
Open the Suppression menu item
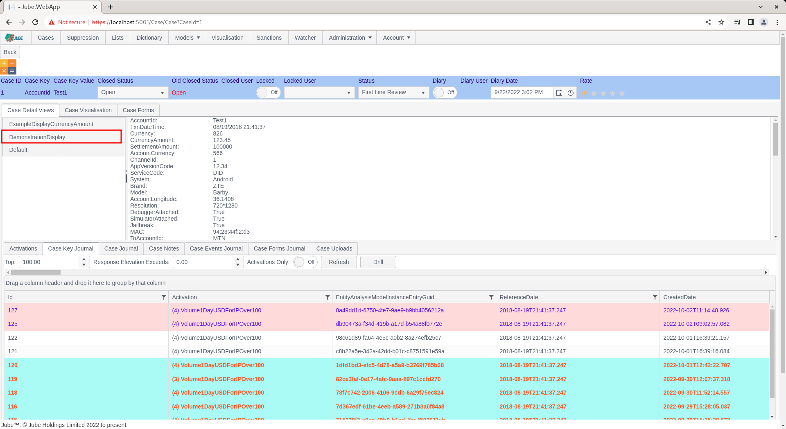tap(83, 38)
